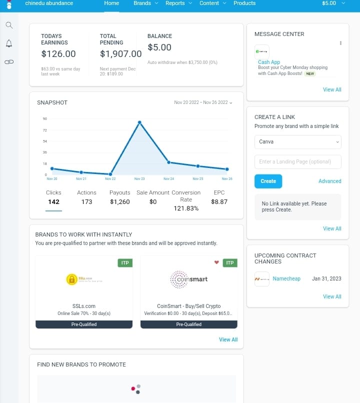Click 'CoinSmart - Buy/Sell Crypto' title

pyautogui.click(x=189, y=306)
